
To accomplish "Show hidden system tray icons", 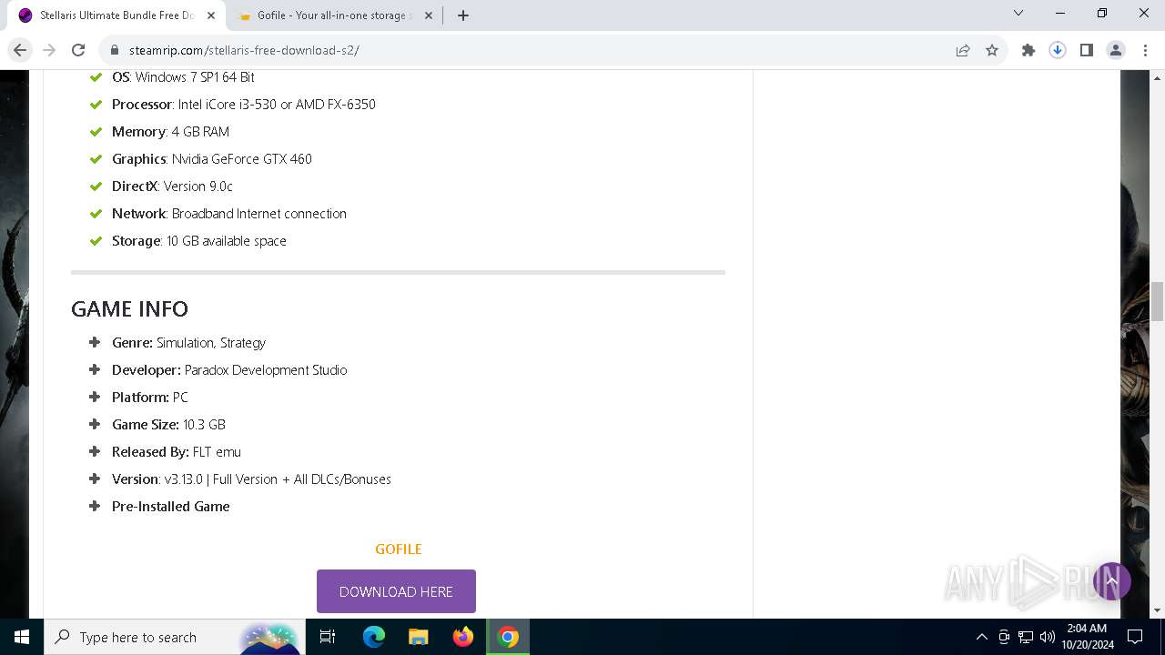I will 981,637.
